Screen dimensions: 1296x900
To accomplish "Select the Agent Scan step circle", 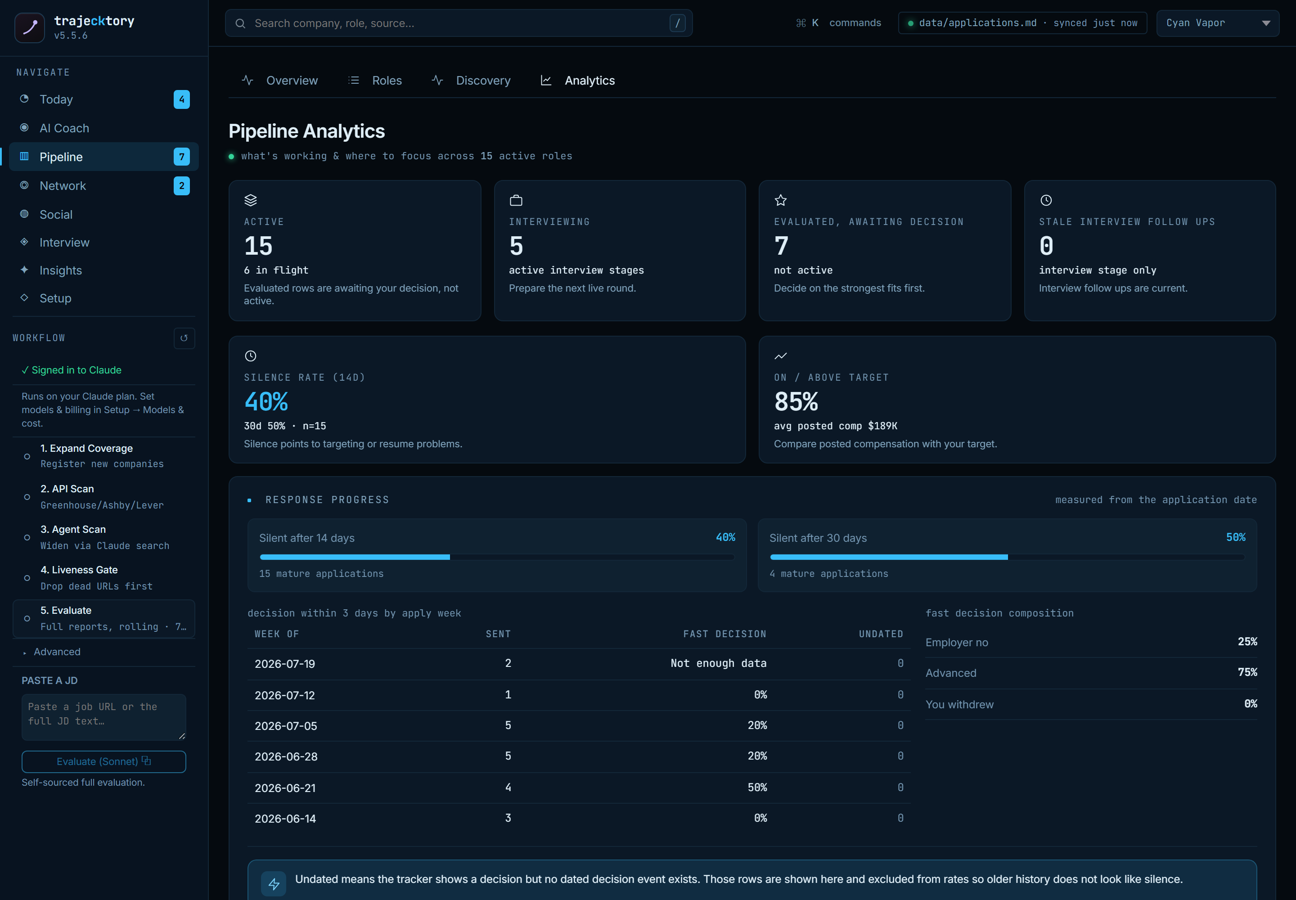I will 27,537.
